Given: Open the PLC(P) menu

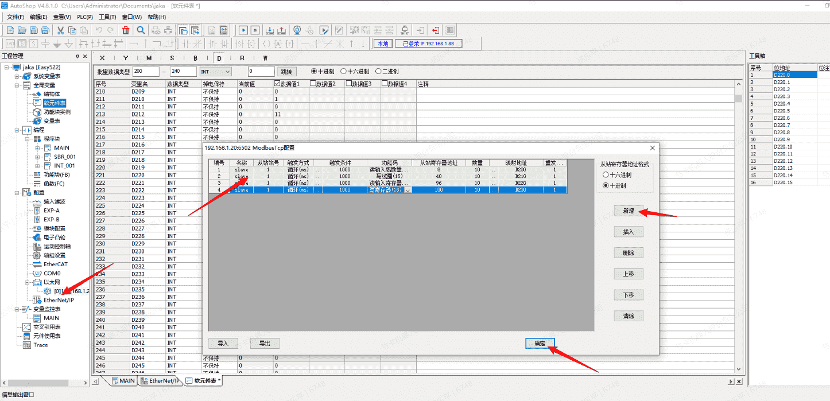Looking at the screenshot, I should point(85,17).
